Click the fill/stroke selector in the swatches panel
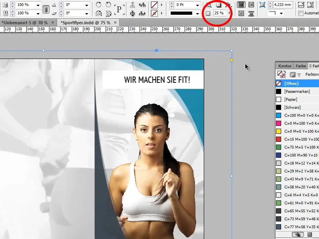The width and height of the screenshot is (319, 239). (x=282, y=74)
